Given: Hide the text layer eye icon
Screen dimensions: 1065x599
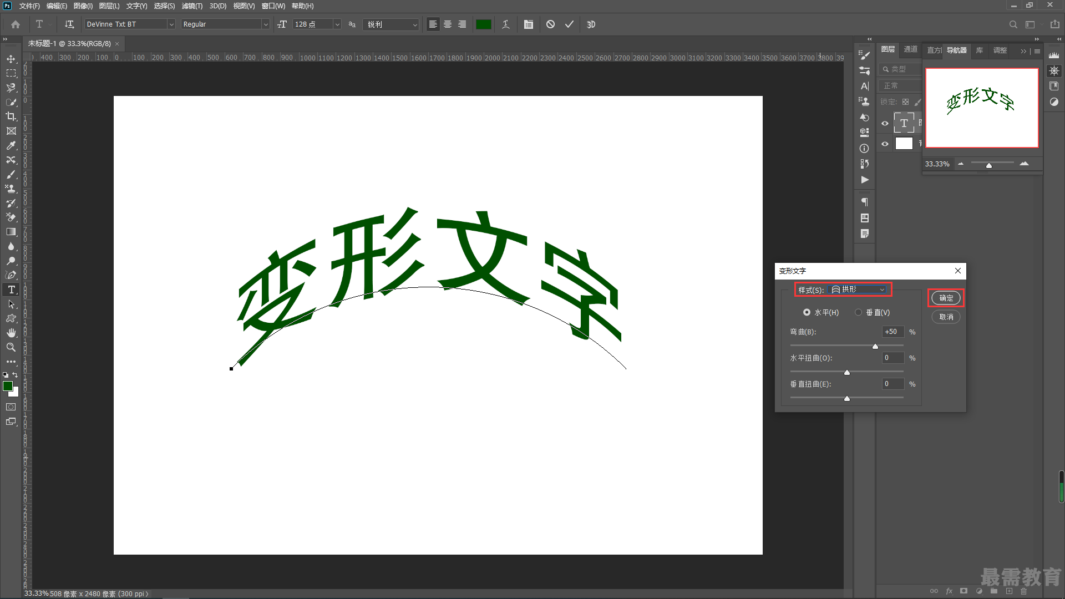Looking at the screenshot, I should 885,123.
